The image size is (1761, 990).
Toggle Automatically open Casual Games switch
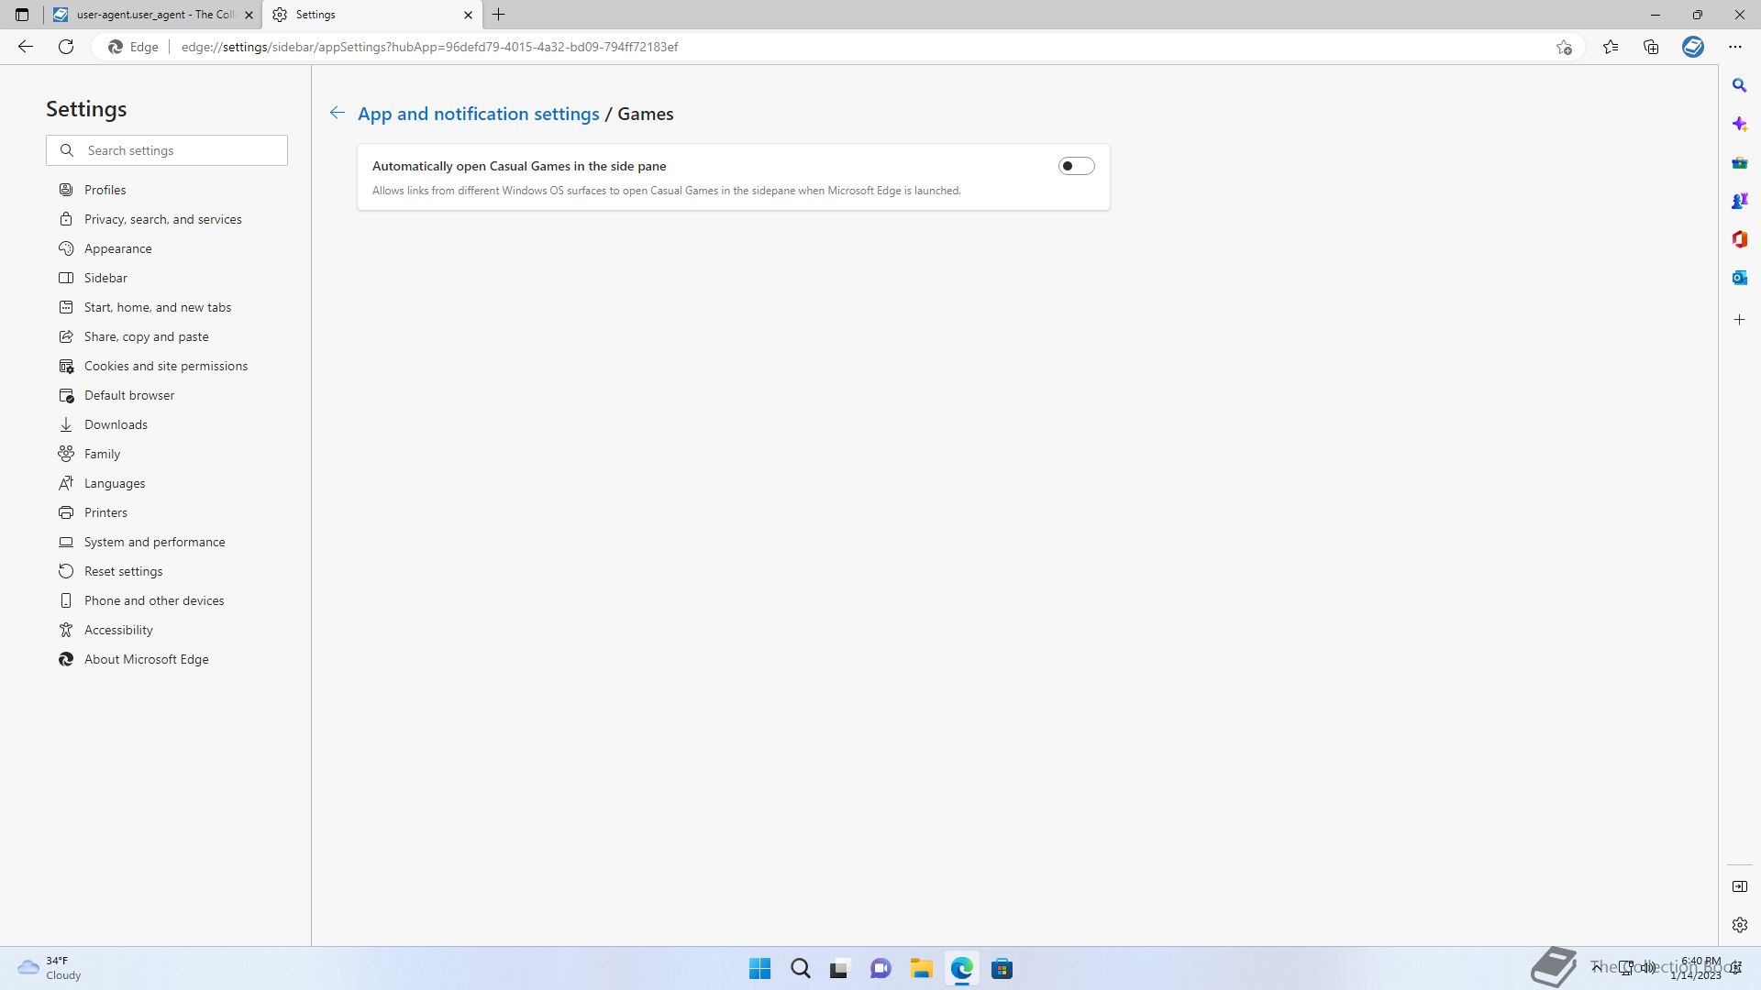click(x=1076, y=166)
